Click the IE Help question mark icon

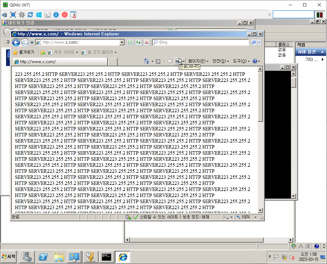click(x=255, y=61)
